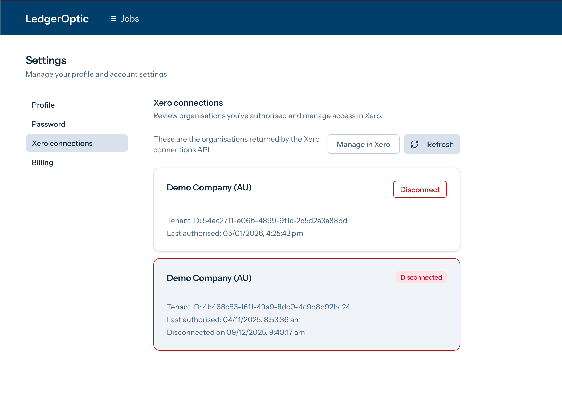This screenshot has width=562, height=400.
Task: Open the Profile settings tab
Action: tap(43, 105)
